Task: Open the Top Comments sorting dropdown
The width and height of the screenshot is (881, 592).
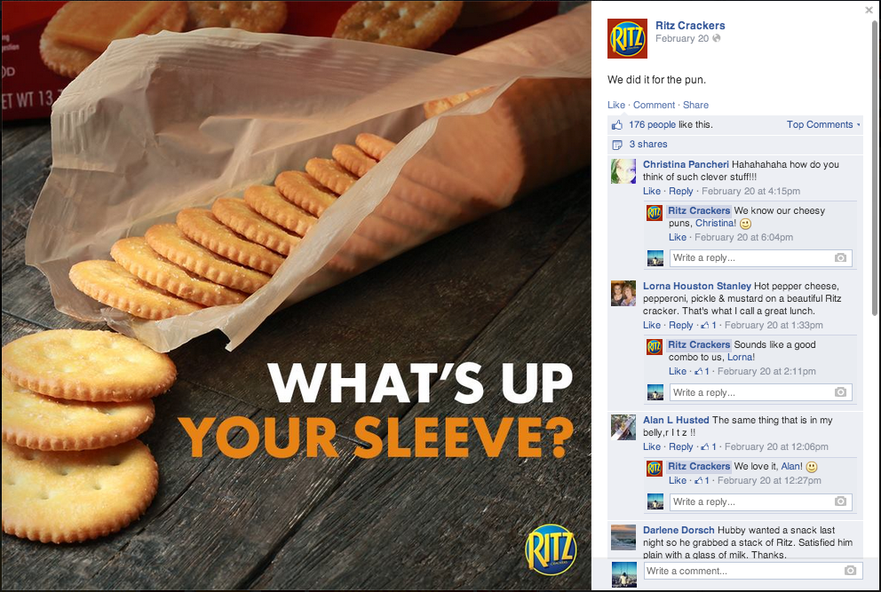Action: [823, 124]
